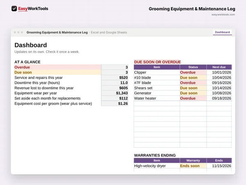The height and width of the screenshot is (185, 246).
Task: Select the $1,343 value cell
Action: (115, 93)
